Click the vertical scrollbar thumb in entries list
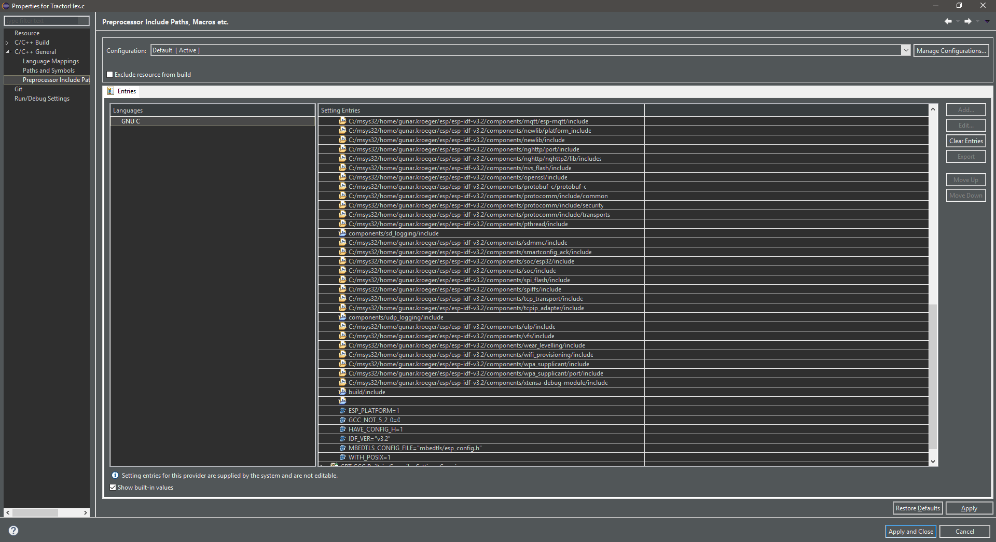This screenshot has height=542, width=996. 933,377
